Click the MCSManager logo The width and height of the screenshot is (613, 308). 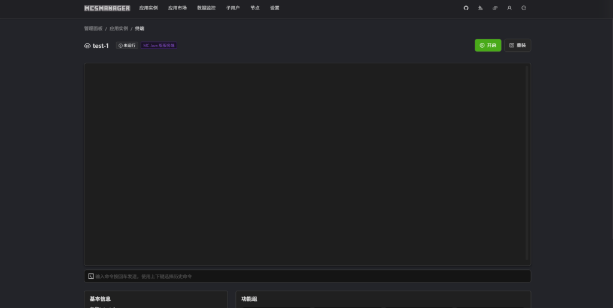pos(107,8)
